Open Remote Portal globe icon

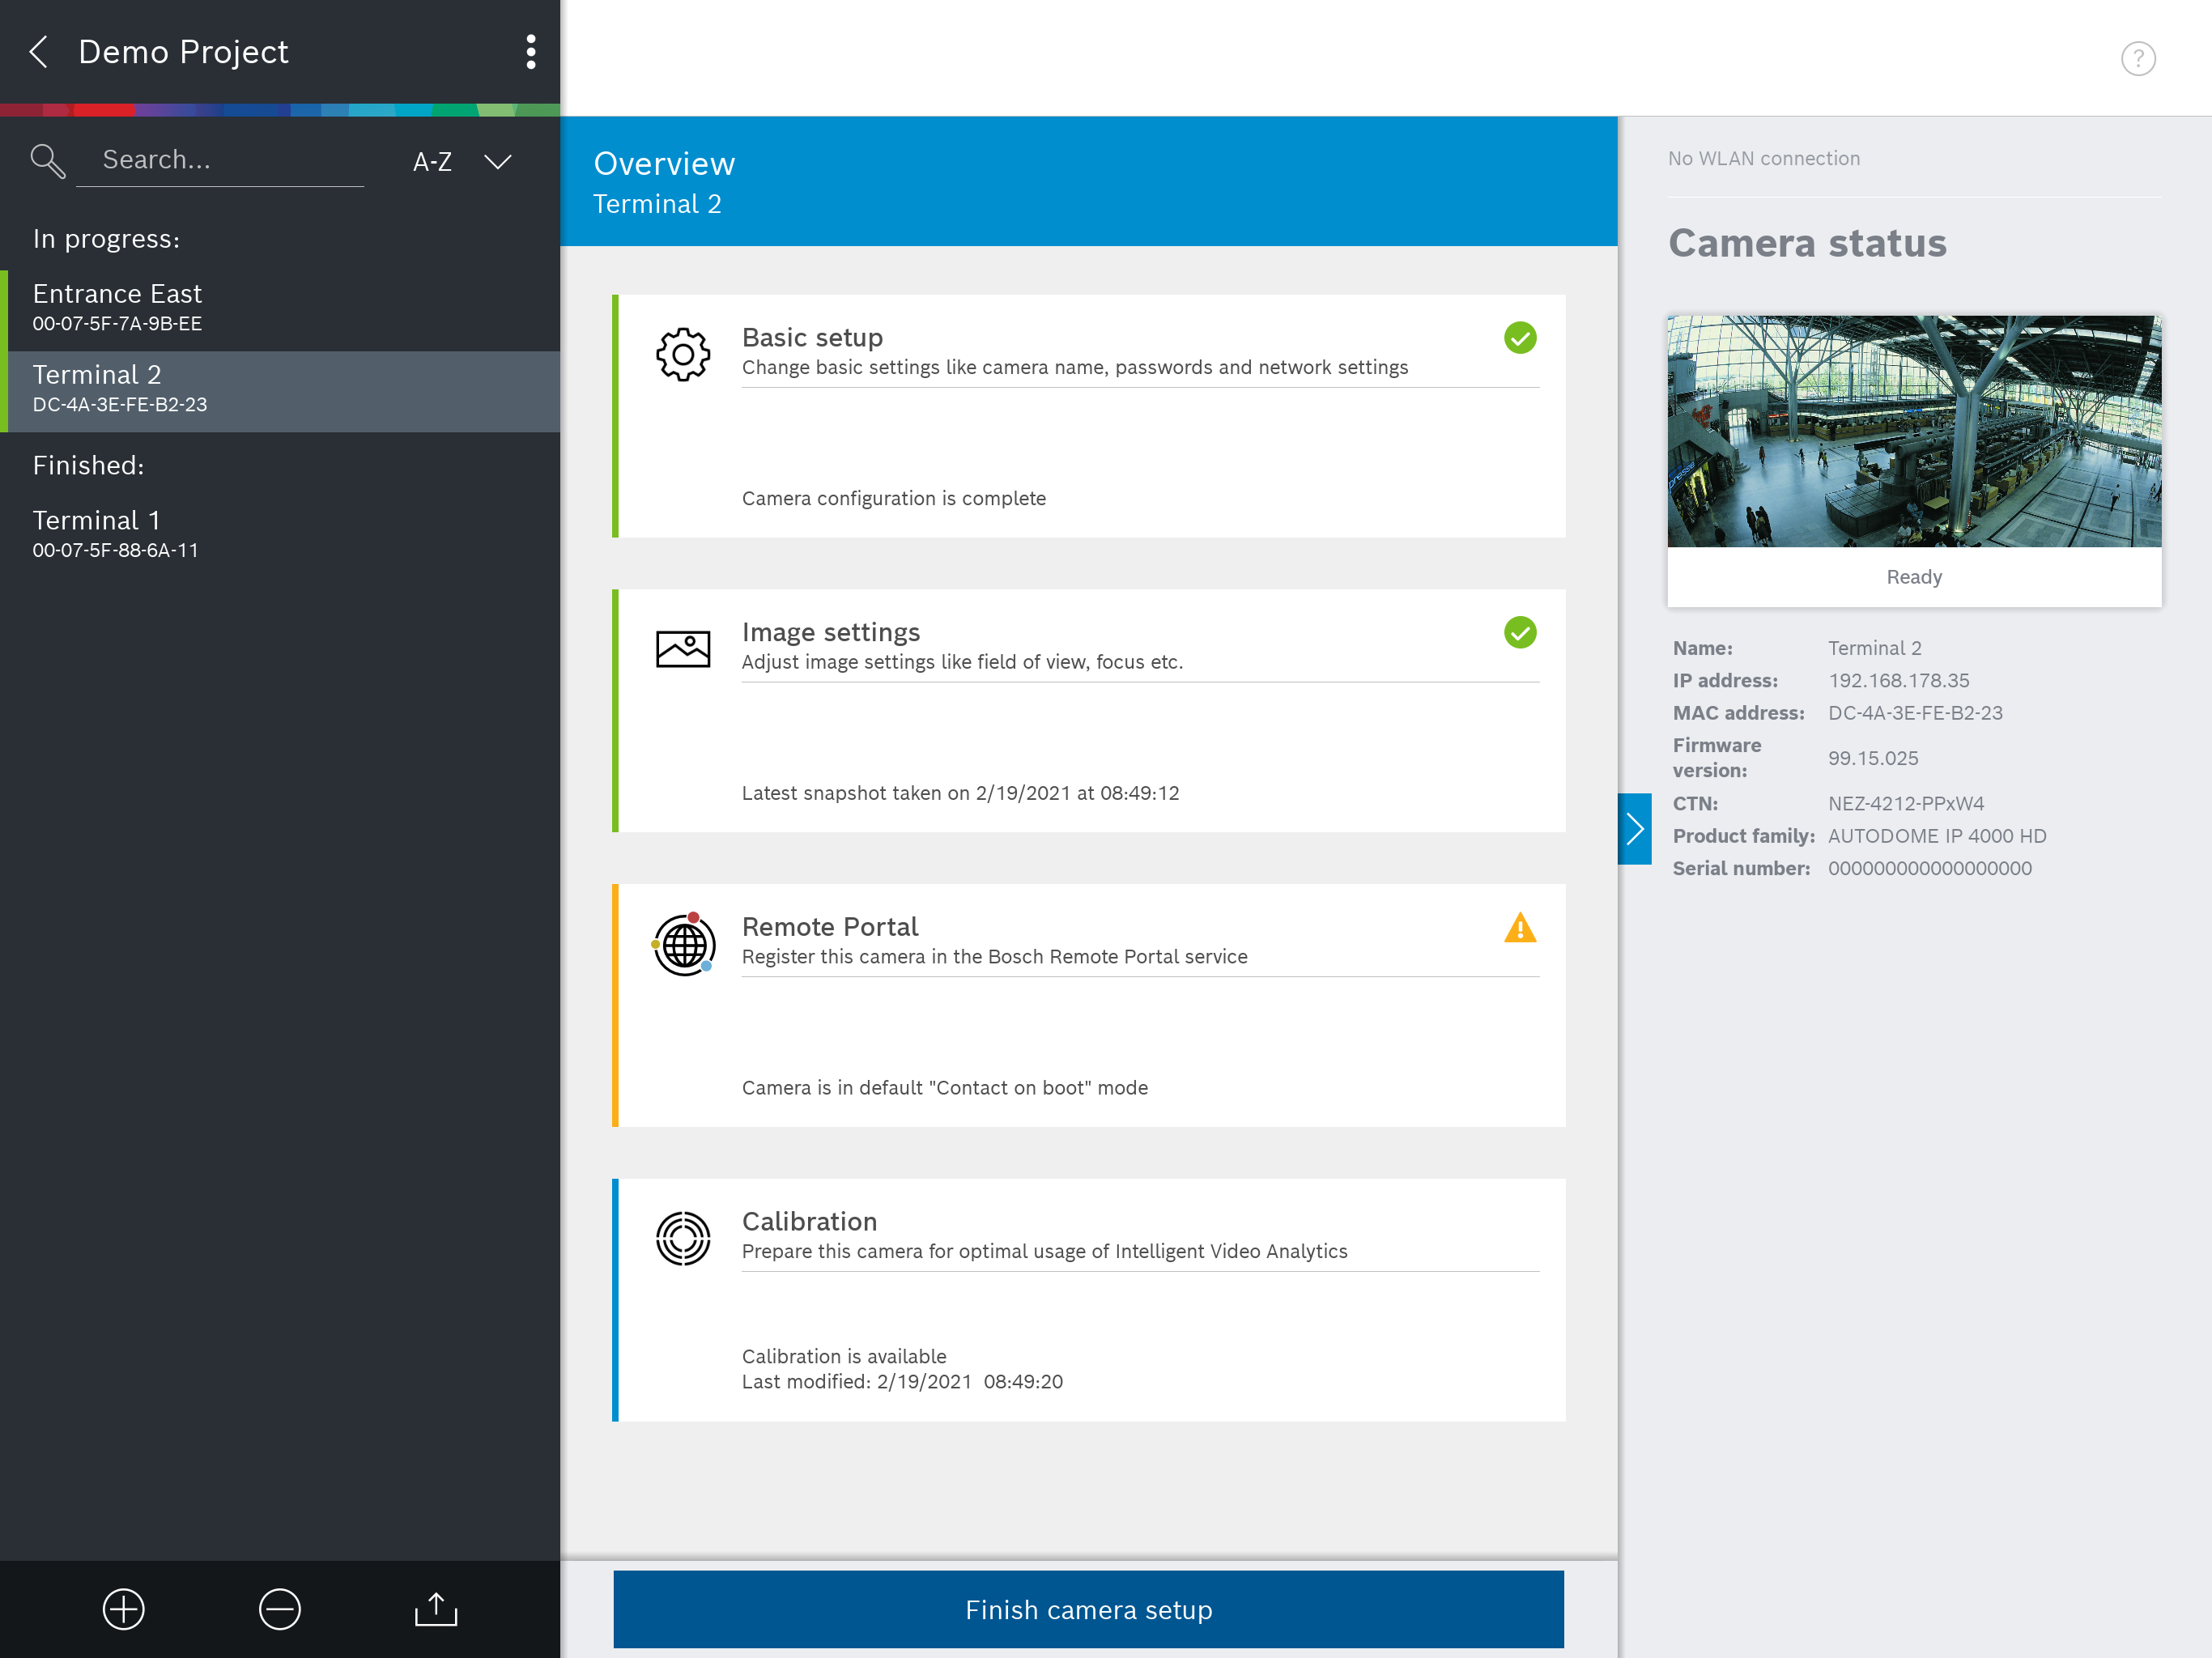click(x=684, y=943)
